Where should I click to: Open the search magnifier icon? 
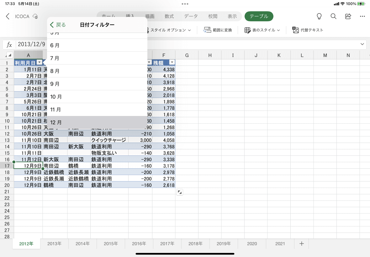click(x=333, y=16)
